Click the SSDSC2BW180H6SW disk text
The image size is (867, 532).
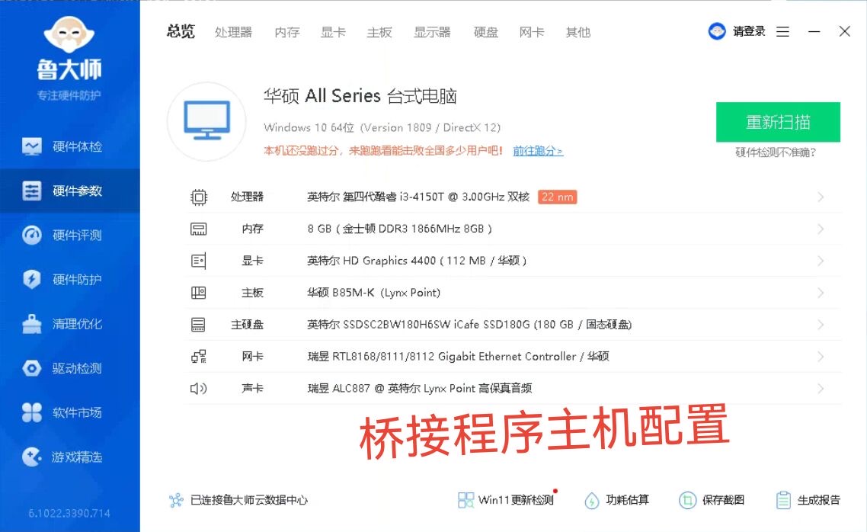[469, 325]
